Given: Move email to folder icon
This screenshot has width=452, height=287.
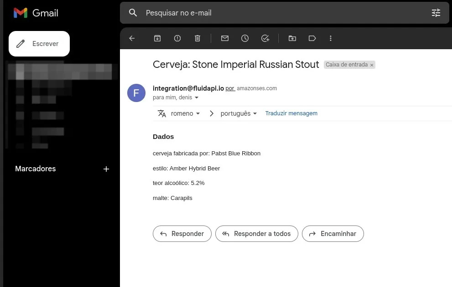Looking at the screenshot, I should [292, 38].
